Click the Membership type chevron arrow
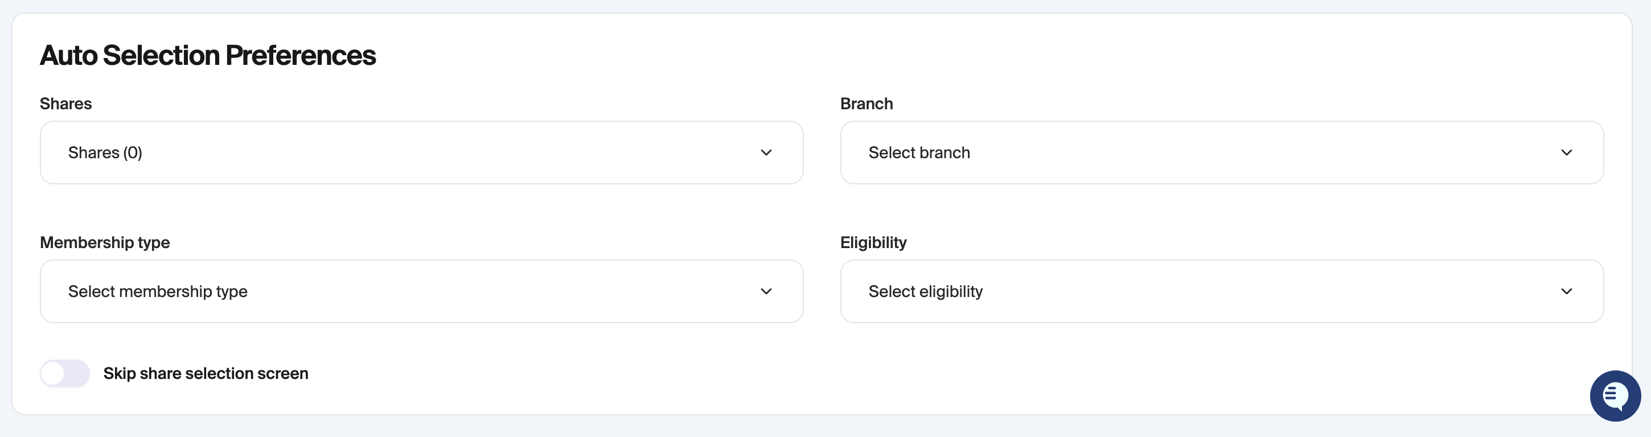Image resolution: width=1651 pixels, height=437 pixels. tap(766, 291)
